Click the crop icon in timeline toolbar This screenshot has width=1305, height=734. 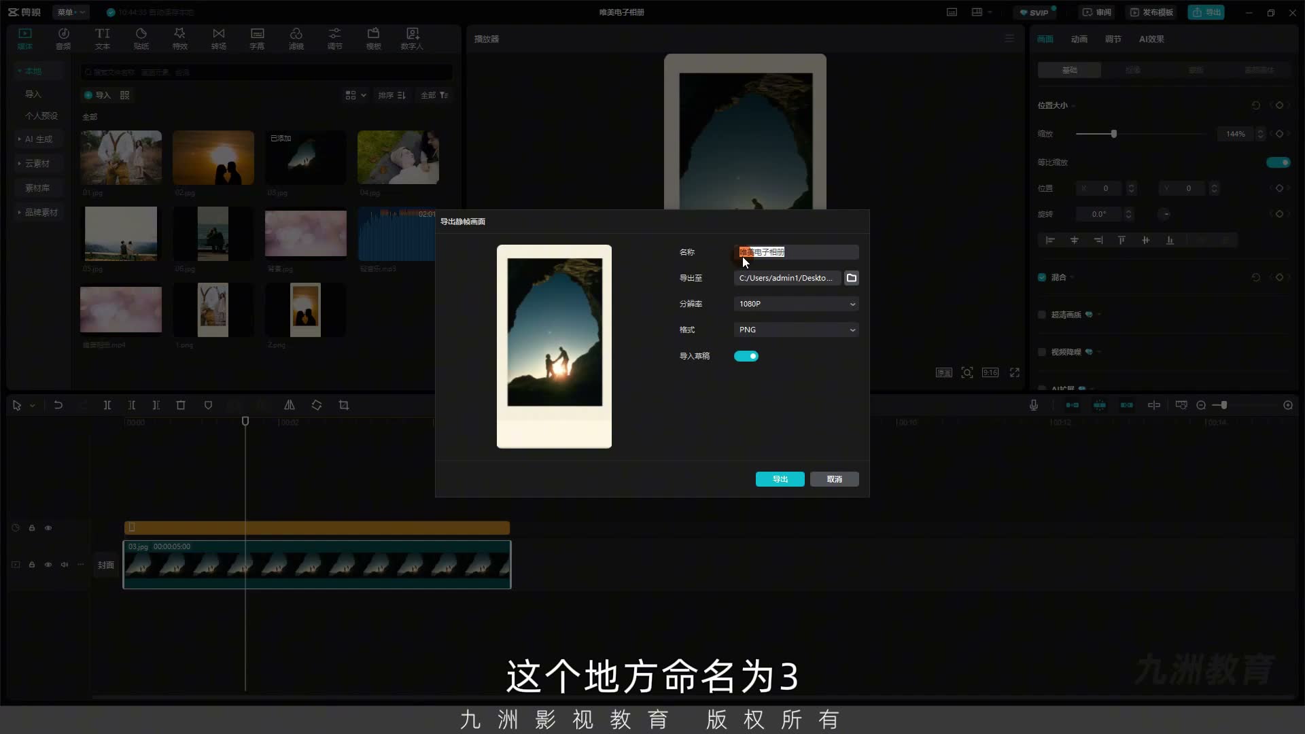[344, 405]
